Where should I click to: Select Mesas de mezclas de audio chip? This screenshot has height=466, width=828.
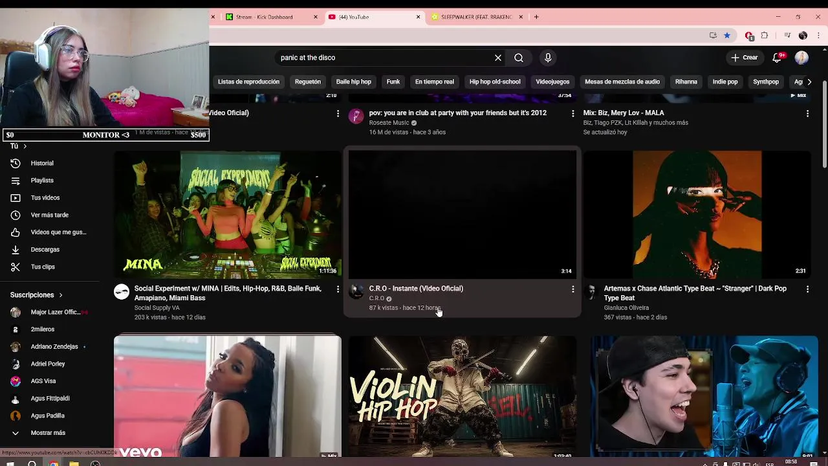(622, 82)
